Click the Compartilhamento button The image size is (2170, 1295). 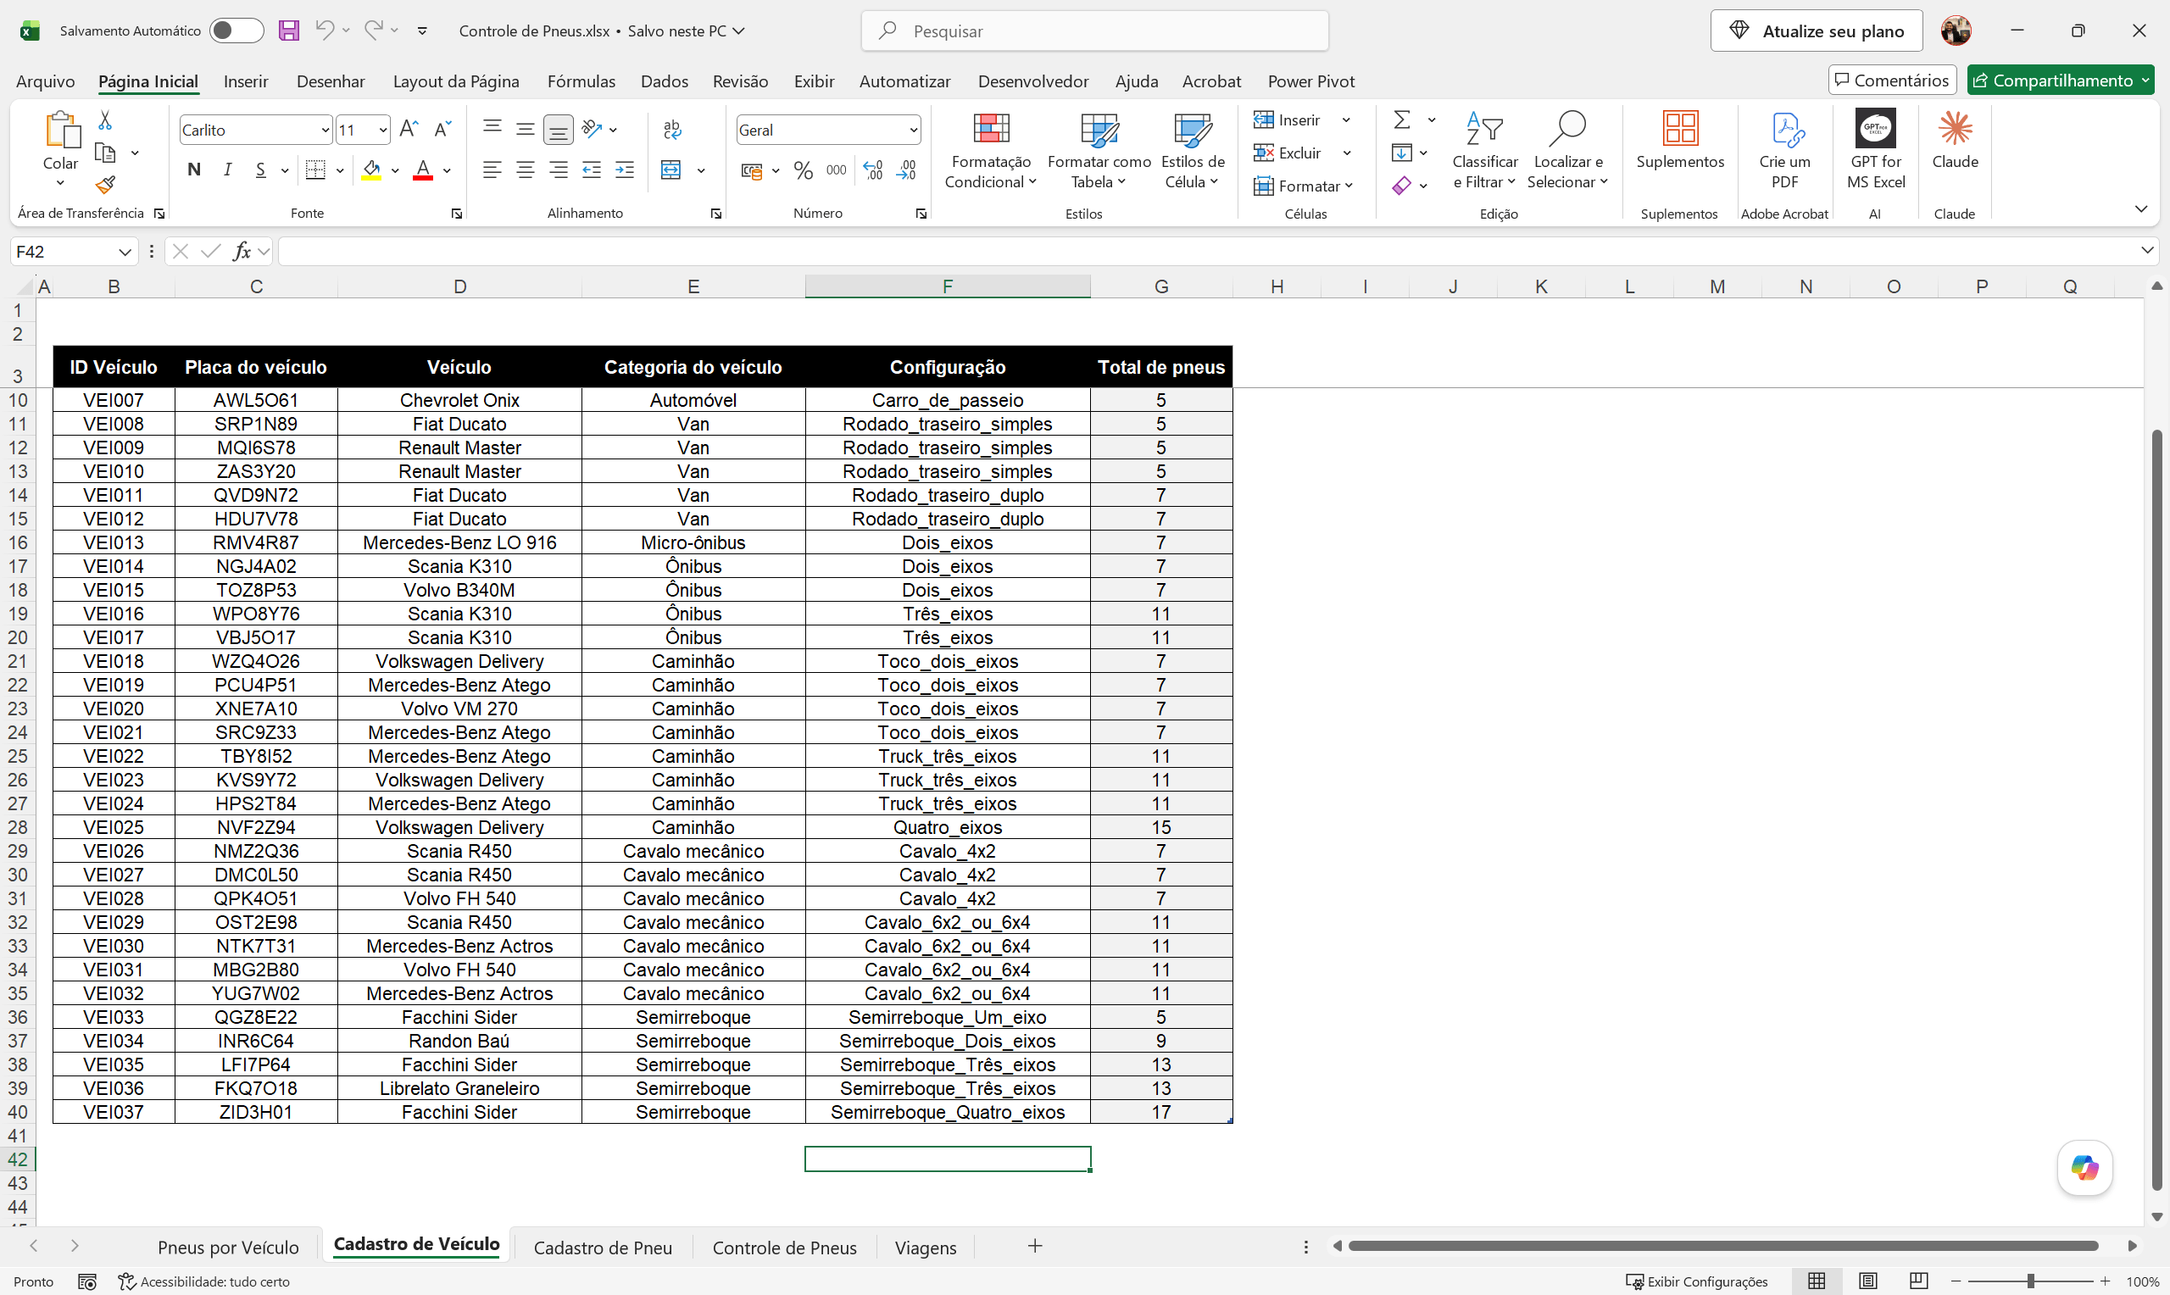point(2060,80)
